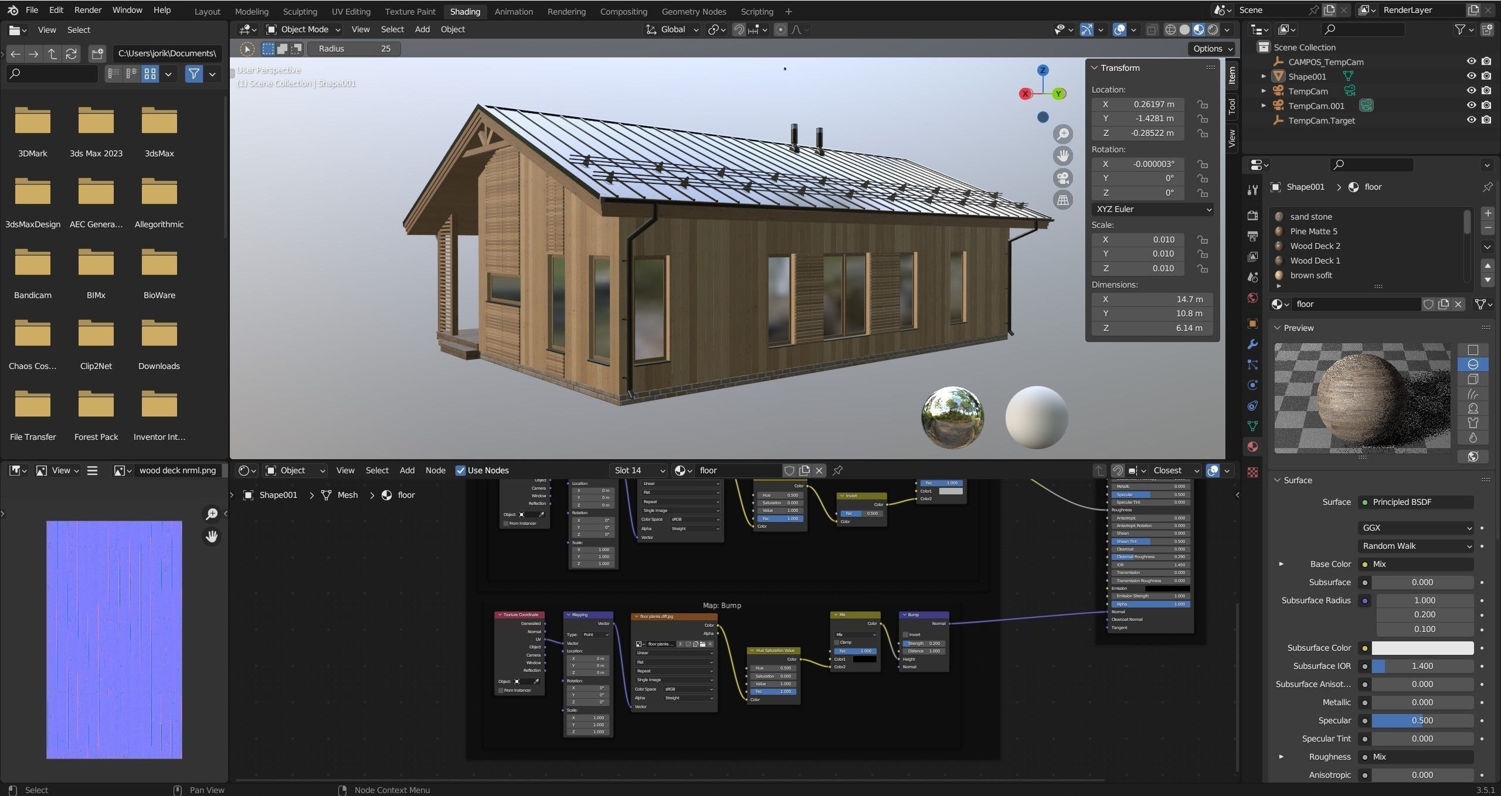1501x796 pixels.
Task: Select hair preview shape for material
Action: pyautogui.click(x=1473, y=394)
